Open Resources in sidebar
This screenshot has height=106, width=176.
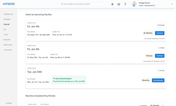tap(8, 45)
